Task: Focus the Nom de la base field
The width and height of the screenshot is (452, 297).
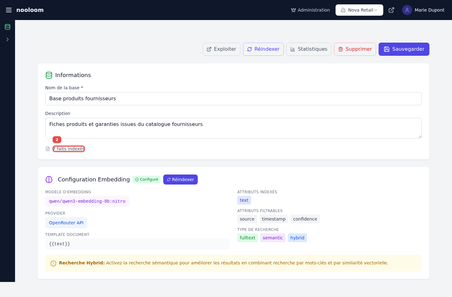Action: [x=233, y=99]
